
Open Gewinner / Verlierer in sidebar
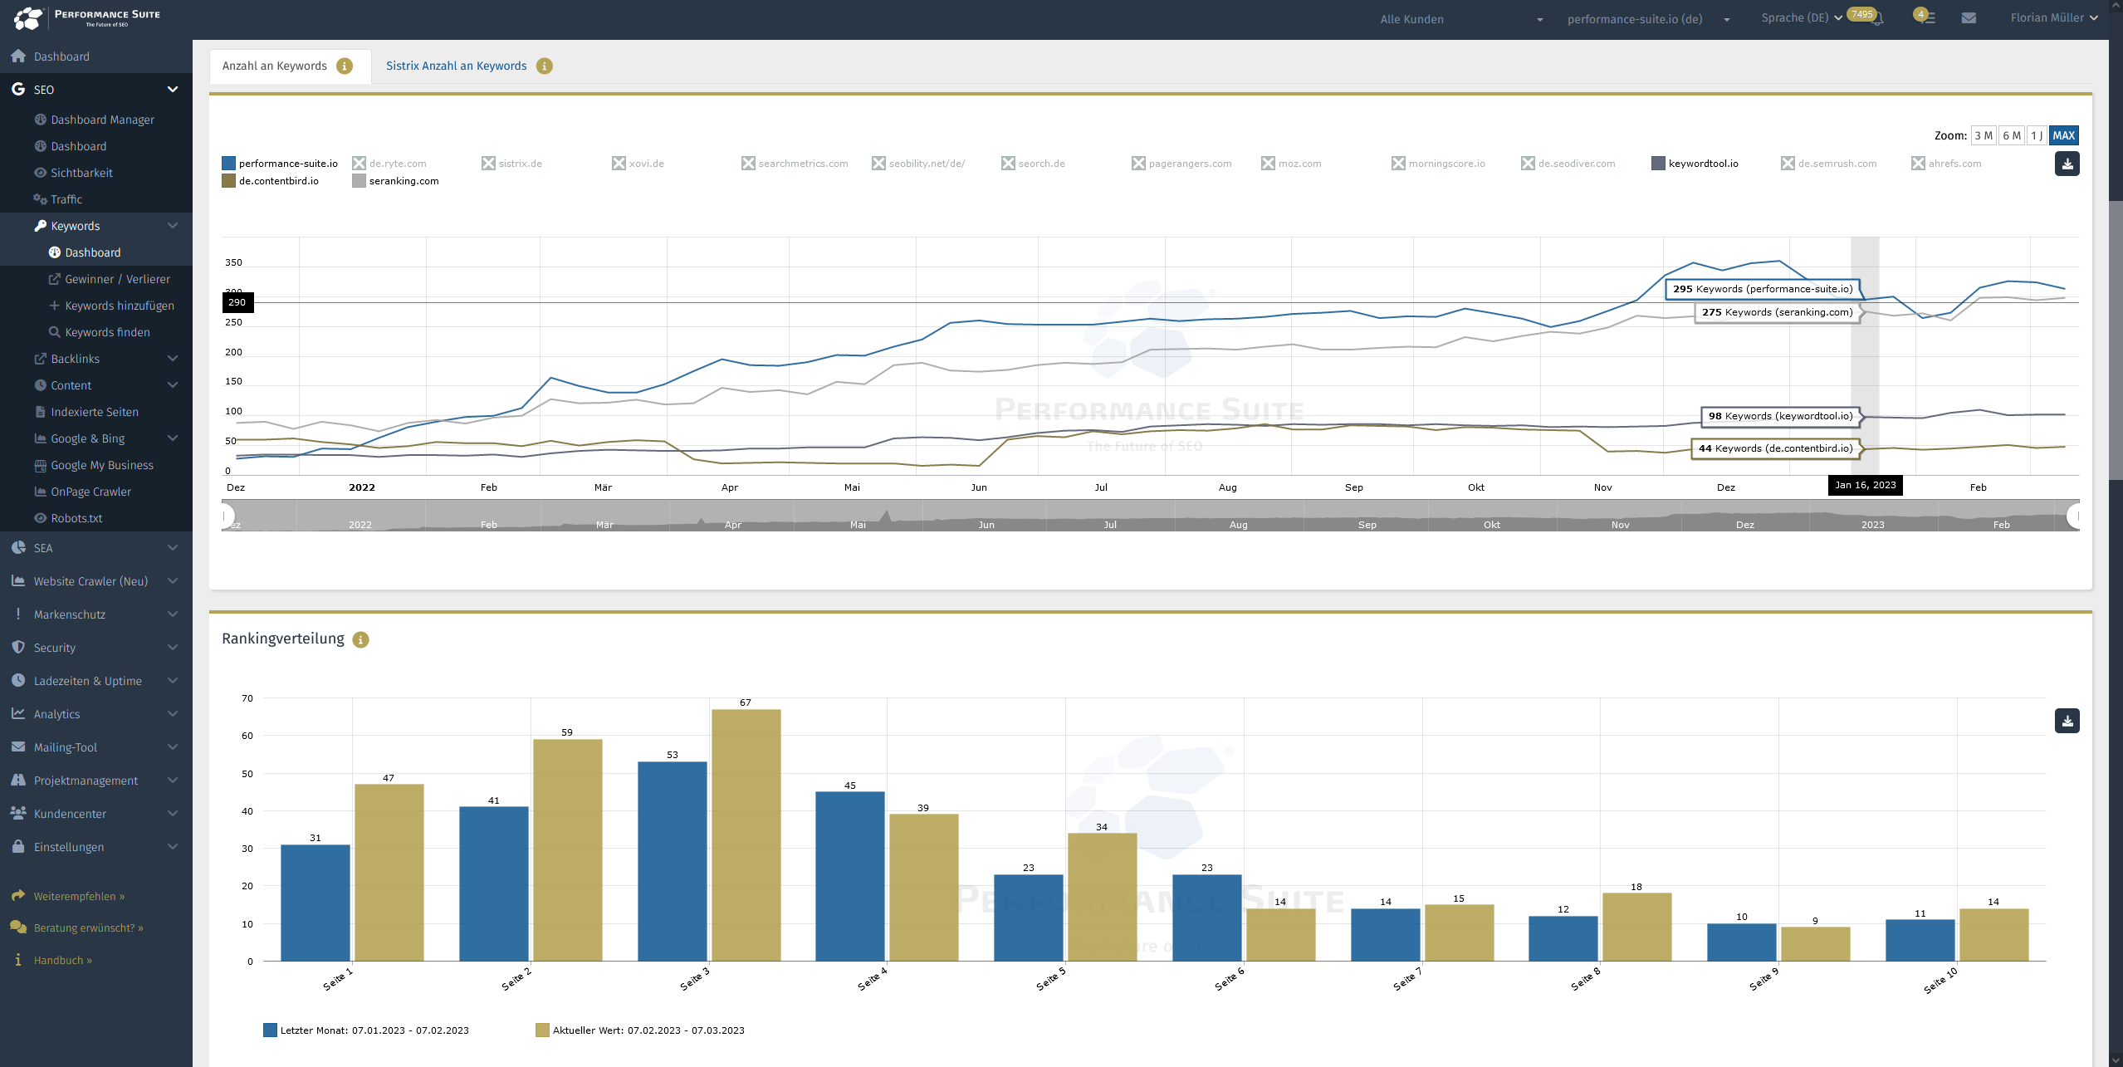117,279
